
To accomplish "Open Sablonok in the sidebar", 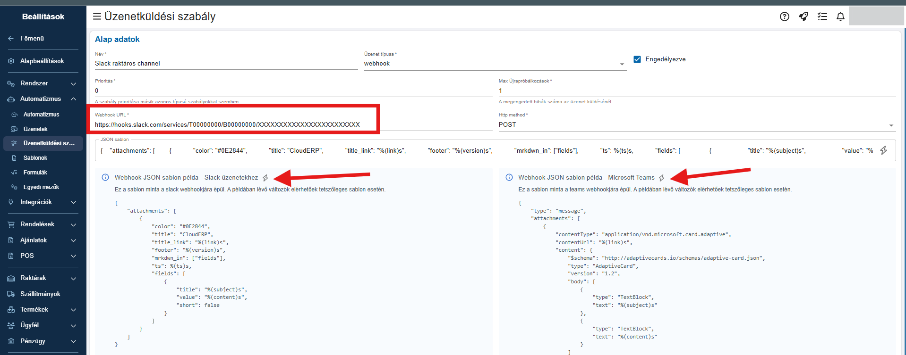I will [x=35, y=158].
